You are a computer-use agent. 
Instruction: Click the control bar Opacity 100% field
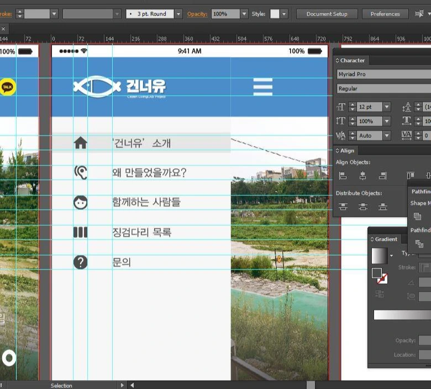225,14
